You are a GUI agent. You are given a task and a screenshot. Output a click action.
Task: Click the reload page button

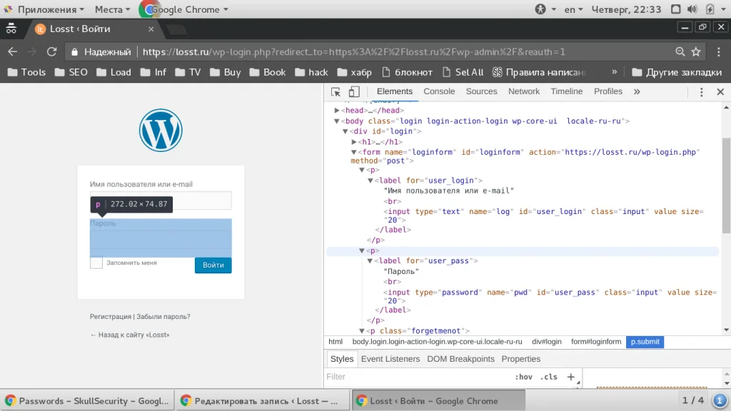[51, 52]
